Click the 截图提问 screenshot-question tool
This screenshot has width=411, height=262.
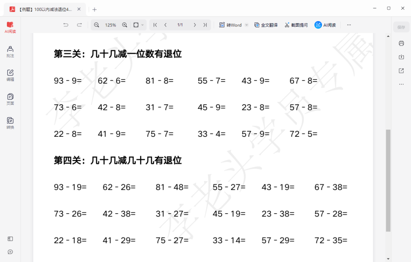[296, 24]
